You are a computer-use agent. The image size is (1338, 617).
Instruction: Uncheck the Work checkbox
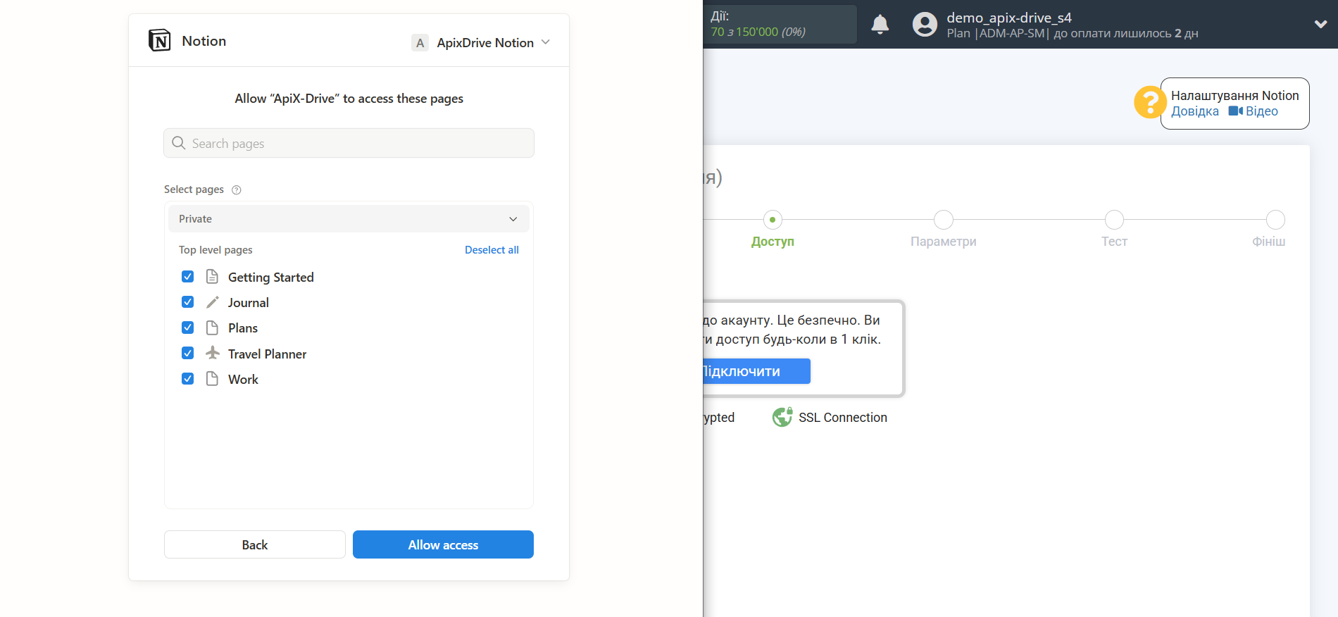187,379
